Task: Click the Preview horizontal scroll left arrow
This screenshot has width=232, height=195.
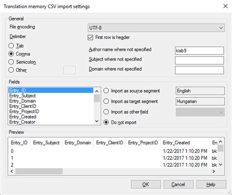Action: click(x=12, y=171)
